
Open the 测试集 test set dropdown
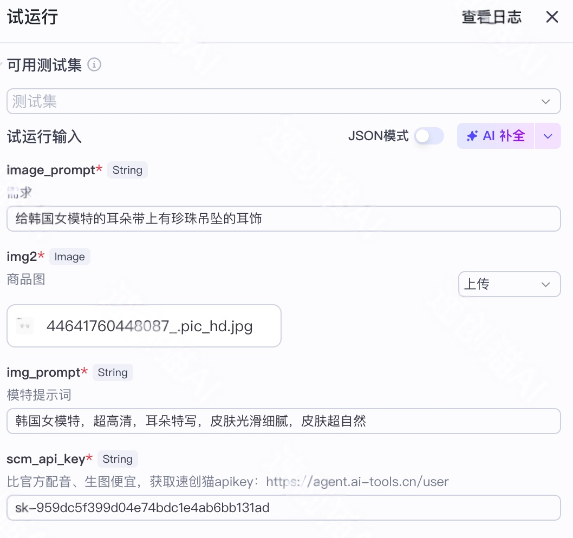pyautogui.click(x=284, y=101)
